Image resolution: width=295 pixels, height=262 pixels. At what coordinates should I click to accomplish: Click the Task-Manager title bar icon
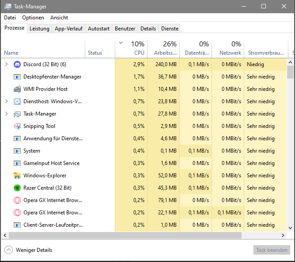[8, 7]
